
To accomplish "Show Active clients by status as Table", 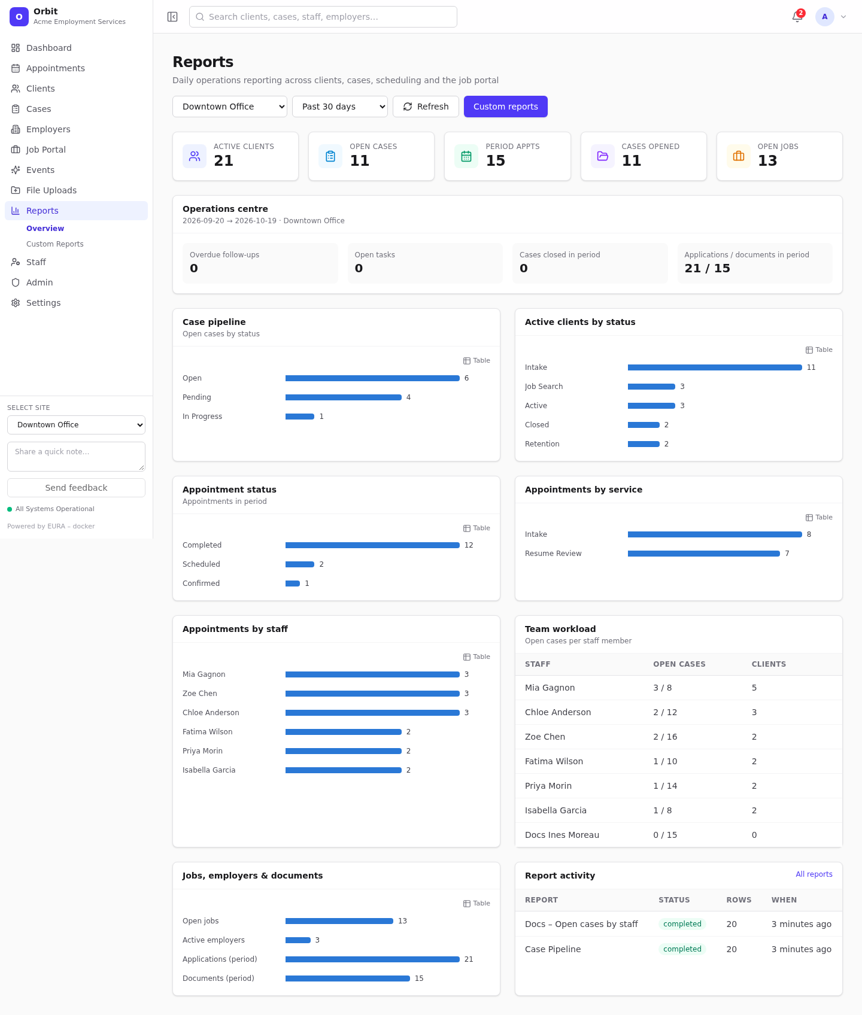I will tap(819, 350).
